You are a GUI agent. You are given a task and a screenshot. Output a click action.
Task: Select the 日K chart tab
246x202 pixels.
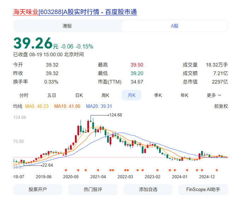coord(79,95)
